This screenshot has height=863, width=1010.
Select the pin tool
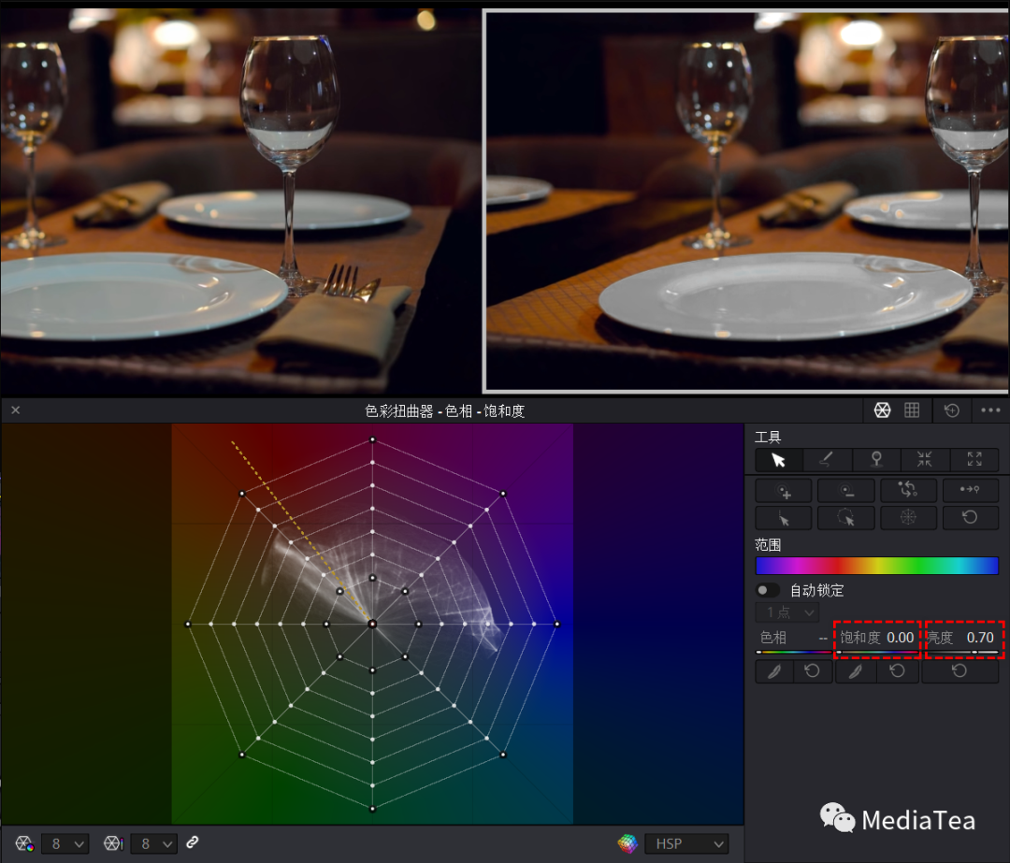(876, 460)
